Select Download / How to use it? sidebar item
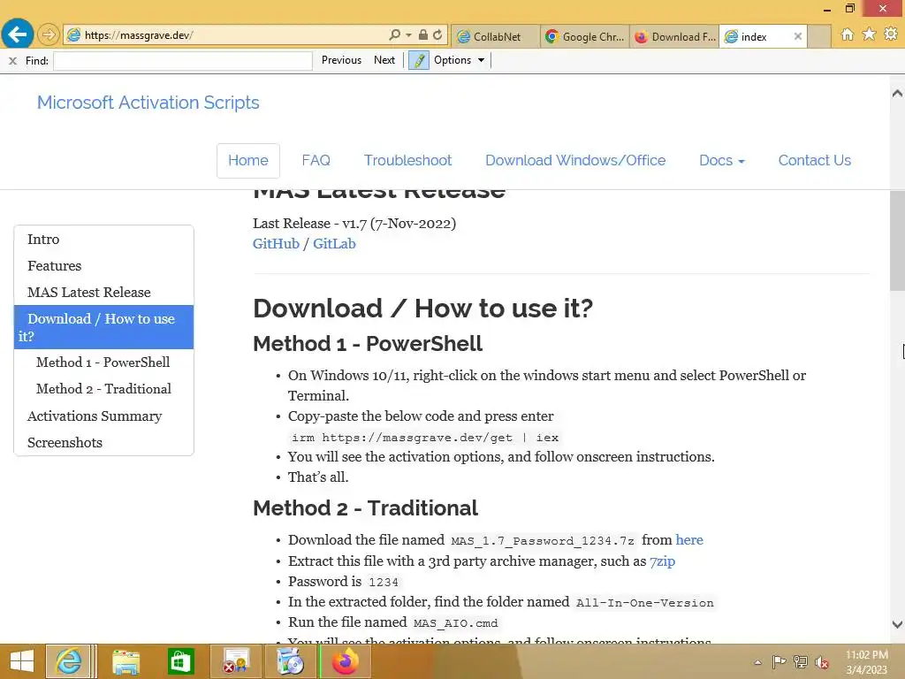 pyautogui.click(x=104, y=327)
